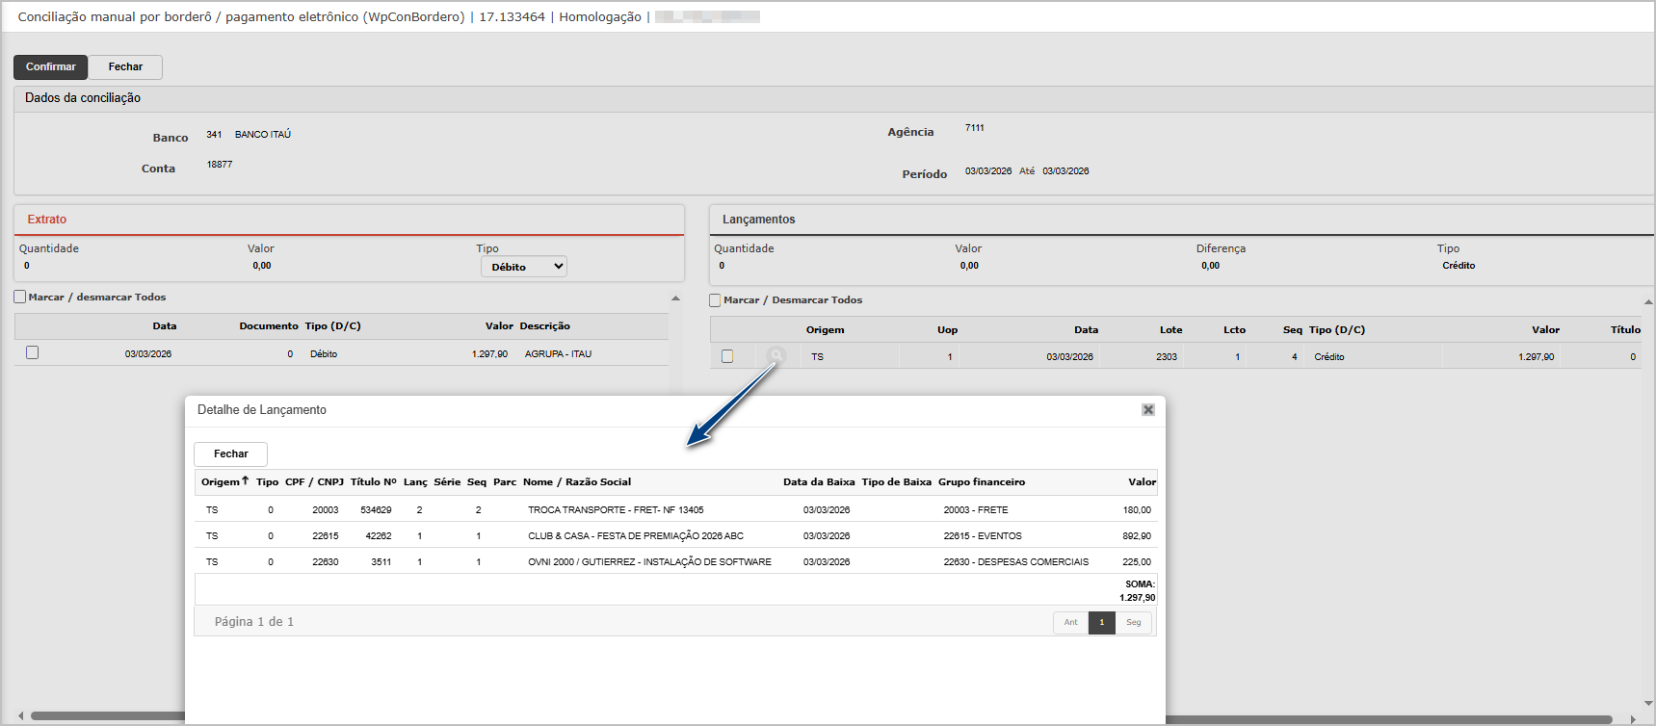
Task: Toggle Marcar / Desmarcar Todos in Lançamentos
Action: pos(715,300)
